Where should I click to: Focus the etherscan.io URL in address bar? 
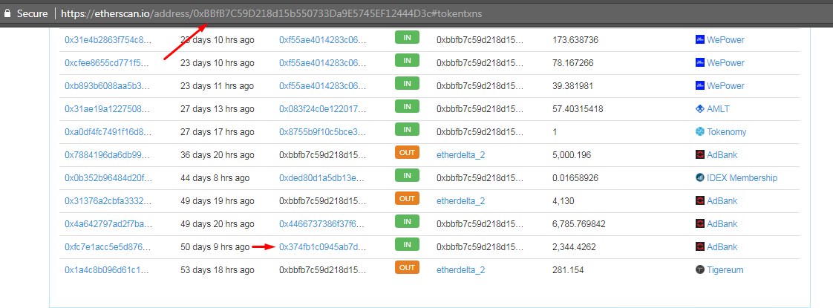pyautogui.click(x=272, y=14)
